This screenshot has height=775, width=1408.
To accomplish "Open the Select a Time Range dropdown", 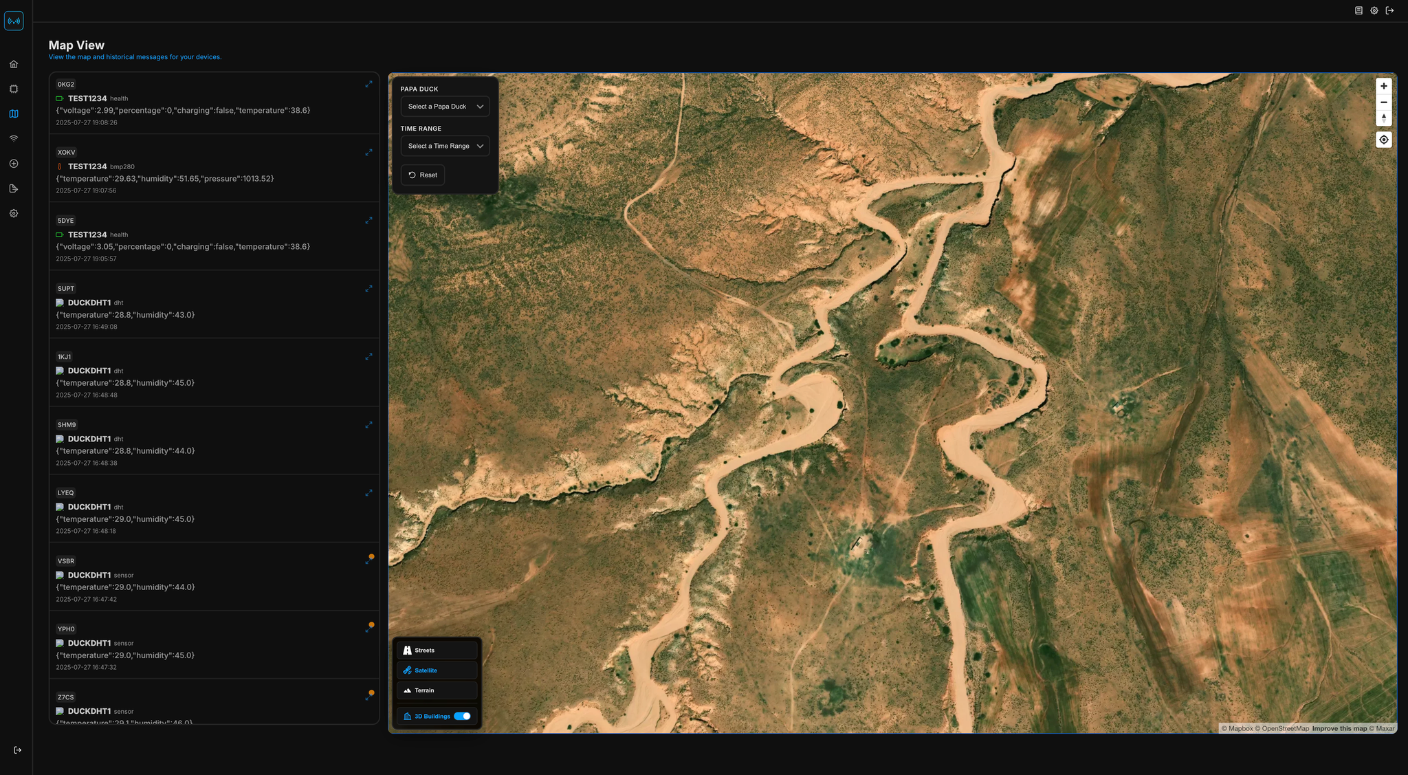I will click(x=445, y=146).
